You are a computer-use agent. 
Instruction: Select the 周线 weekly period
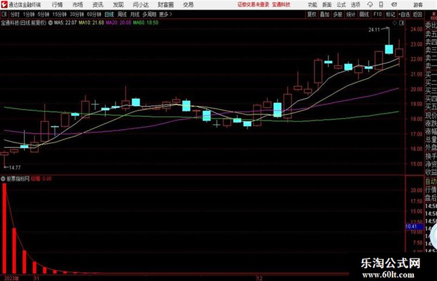click(122, 14)
